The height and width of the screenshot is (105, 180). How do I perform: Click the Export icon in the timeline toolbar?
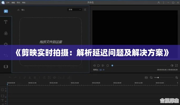click(69, 78)
